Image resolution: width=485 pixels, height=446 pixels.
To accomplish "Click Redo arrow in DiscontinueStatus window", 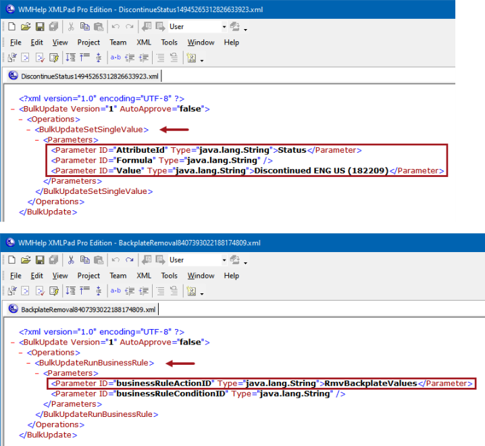I will pyautogui.click(x=130, y=26).
